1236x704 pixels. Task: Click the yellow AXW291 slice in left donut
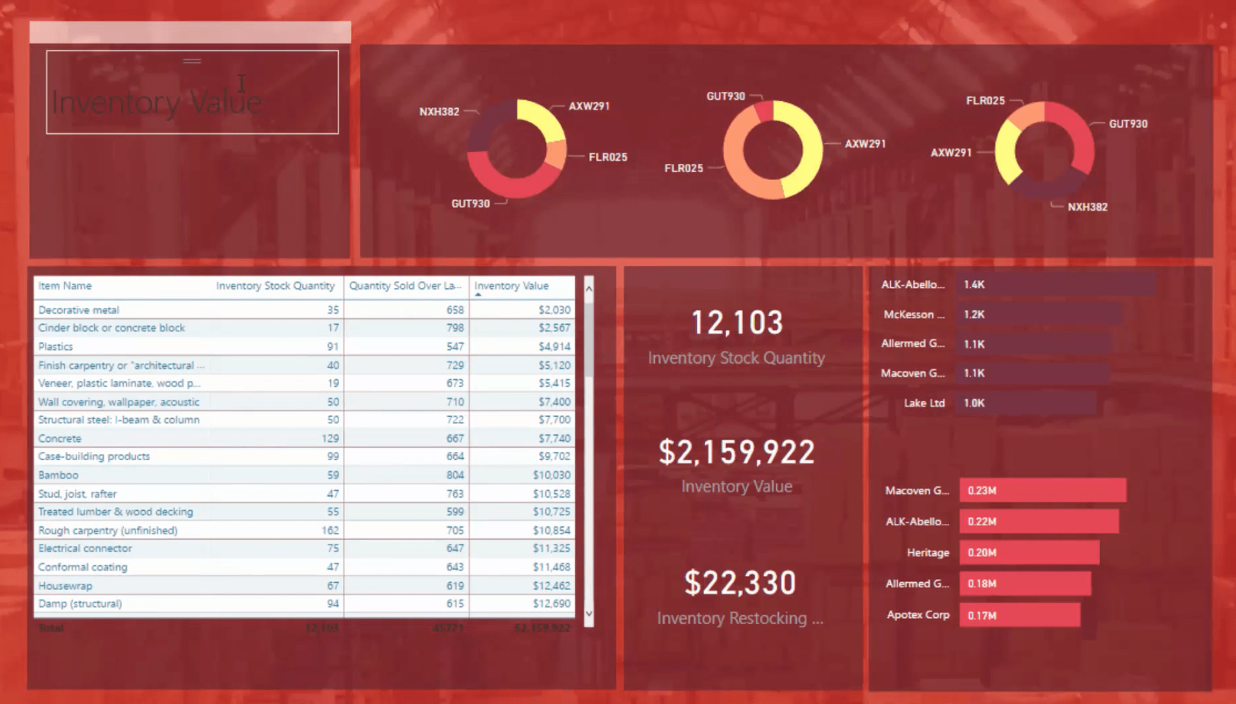tap(544, 118)
